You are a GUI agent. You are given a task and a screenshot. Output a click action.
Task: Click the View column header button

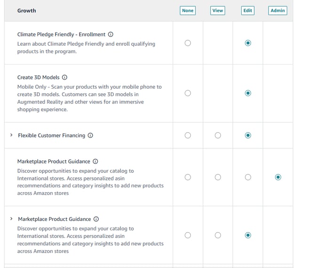coord(218,10)
